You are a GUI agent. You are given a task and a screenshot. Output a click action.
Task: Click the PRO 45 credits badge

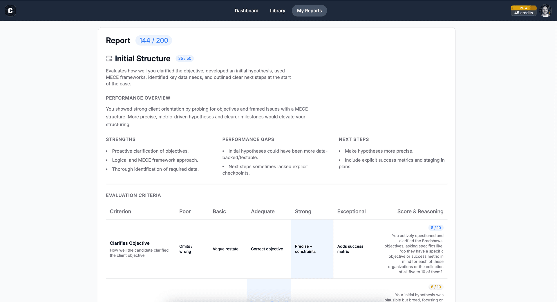click(x=524, y=11)
